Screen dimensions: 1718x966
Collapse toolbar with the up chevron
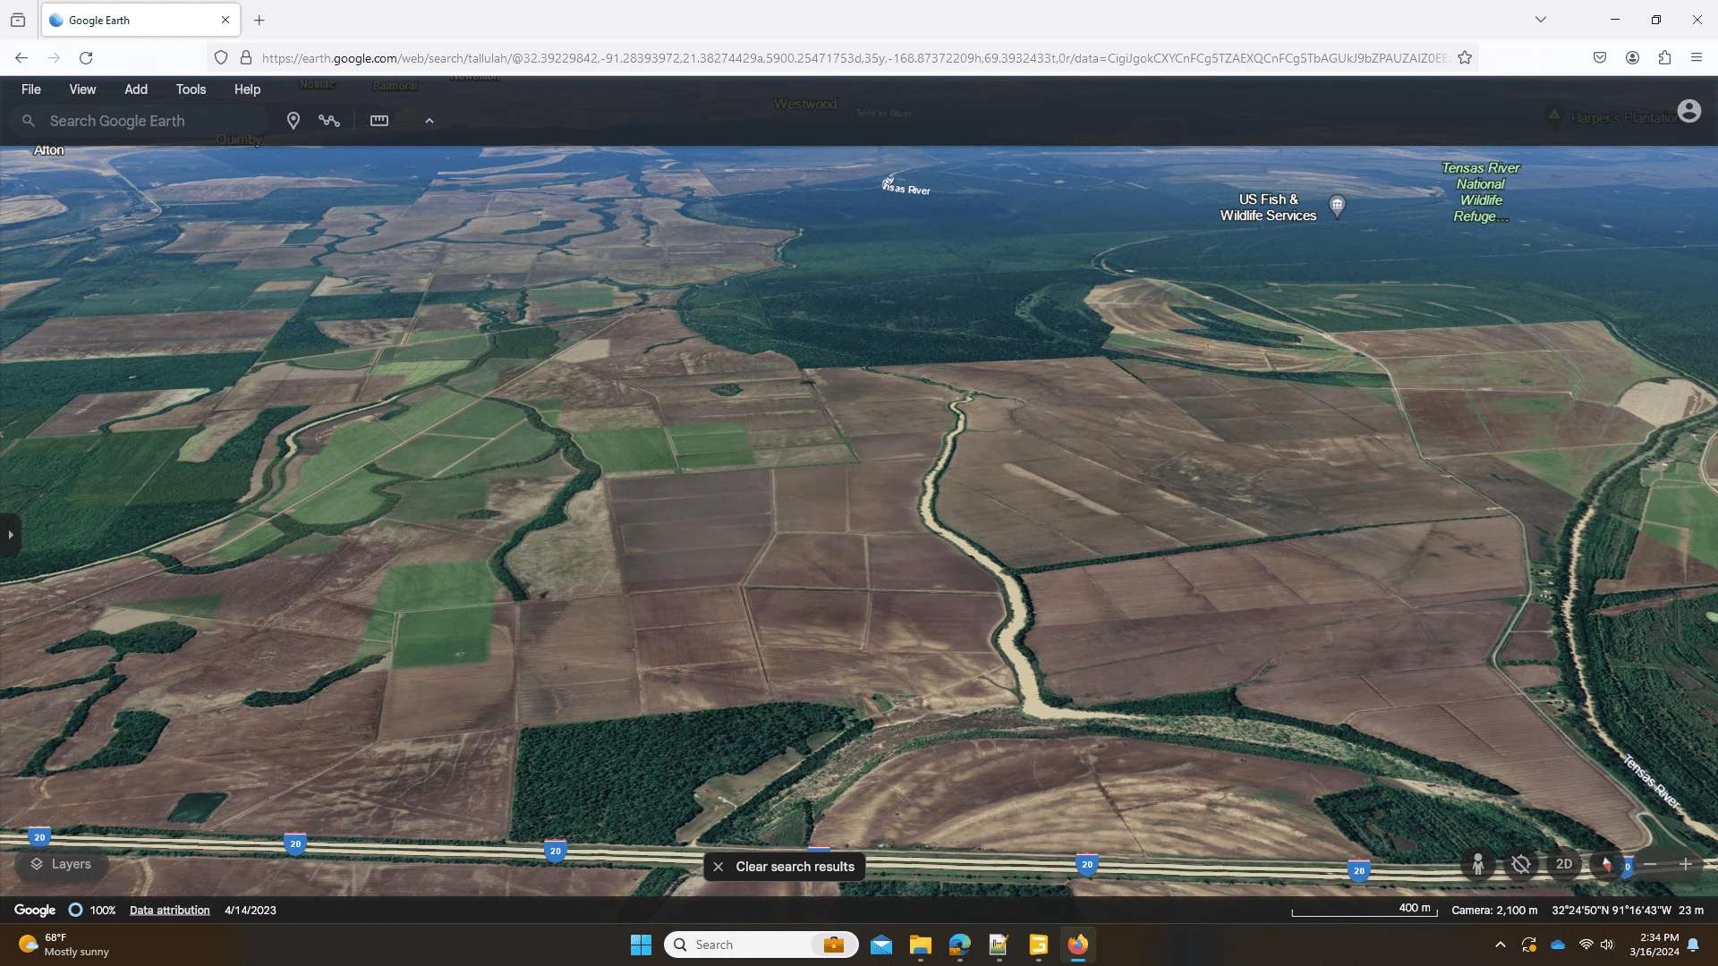(x=429, y=121)
